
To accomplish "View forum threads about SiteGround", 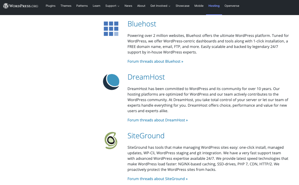I will pyautogui.click(x=158, y=179).
